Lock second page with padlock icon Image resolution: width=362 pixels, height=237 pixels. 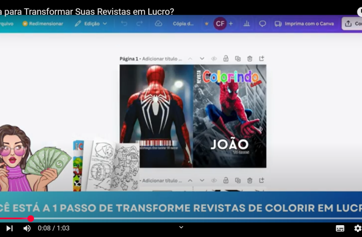[x=226, y=181]
